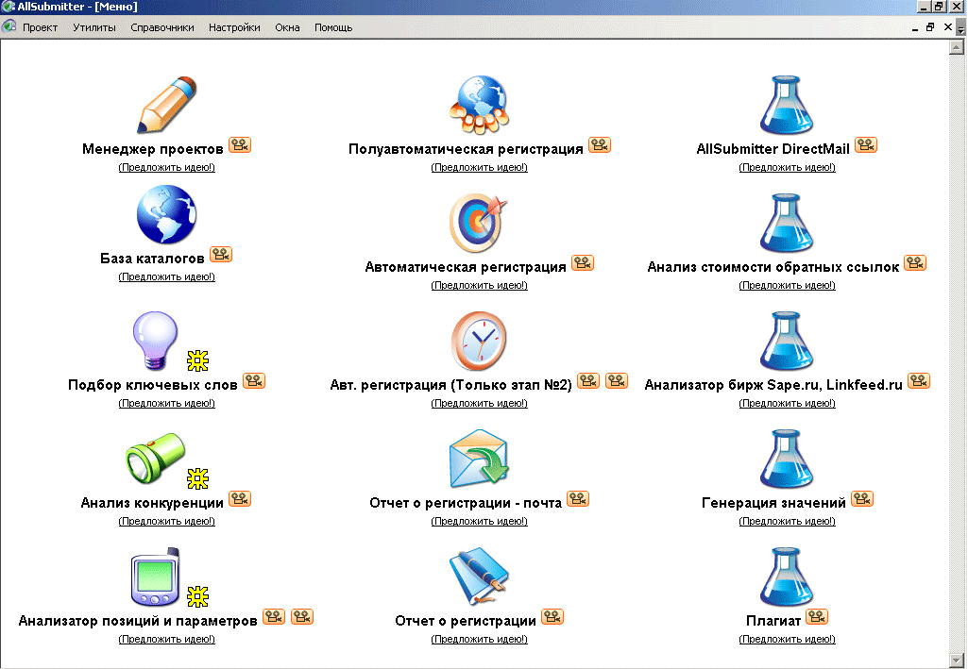Screen dimensions: 968x669
Task: Click Предложить идею under Менеджер проектов
Action: [x=166, y=167]
